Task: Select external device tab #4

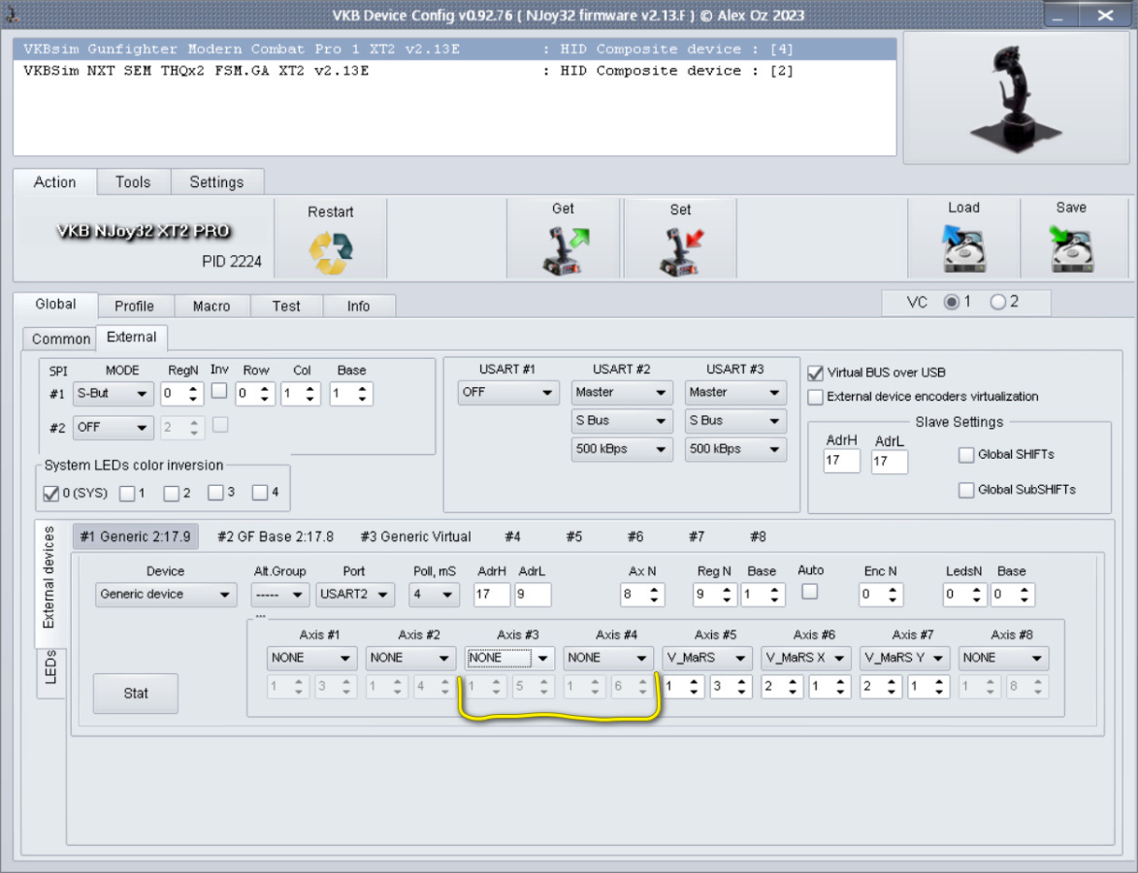Action: point(512,536)
